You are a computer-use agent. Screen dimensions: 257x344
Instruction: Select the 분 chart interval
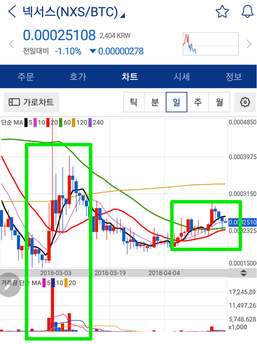click(155, 102)
